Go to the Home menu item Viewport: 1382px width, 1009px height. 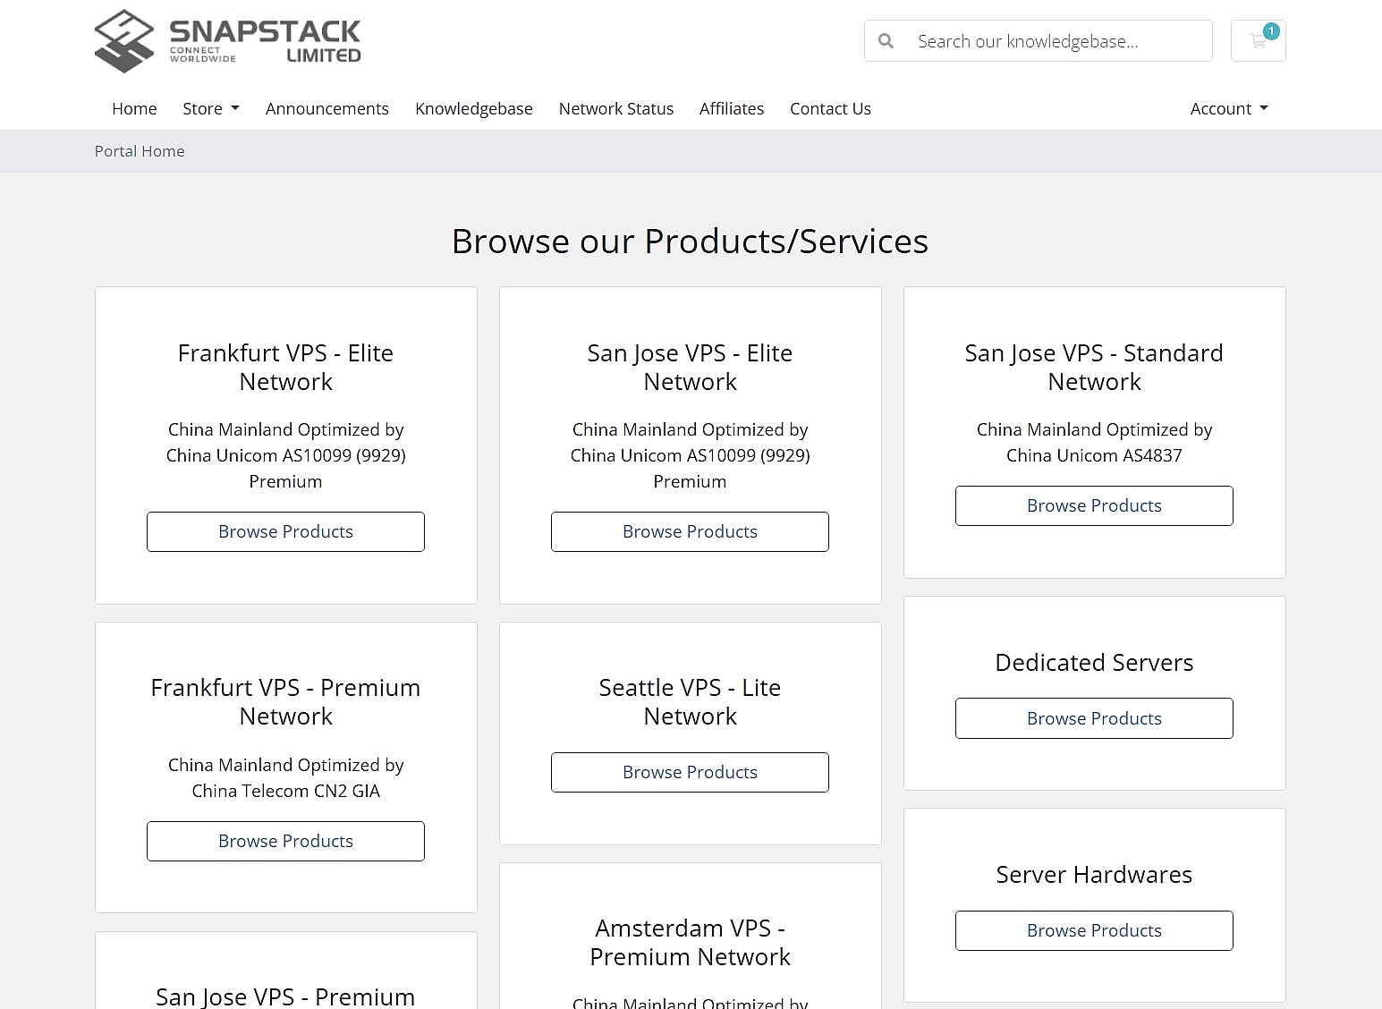134,108
